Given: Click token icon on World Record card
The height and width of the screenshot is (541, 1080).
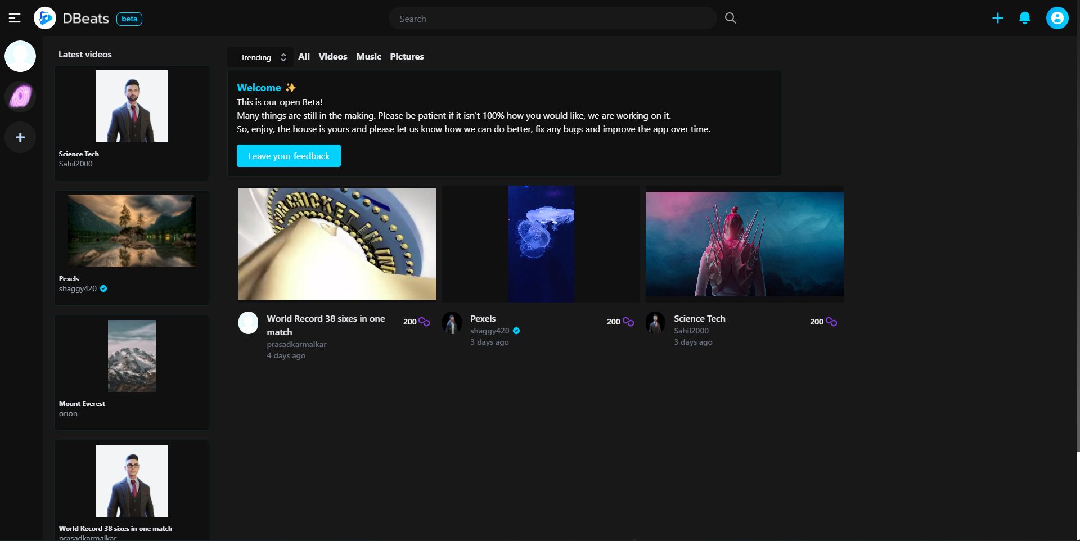Looking at the screenshot, I should 424,322.
